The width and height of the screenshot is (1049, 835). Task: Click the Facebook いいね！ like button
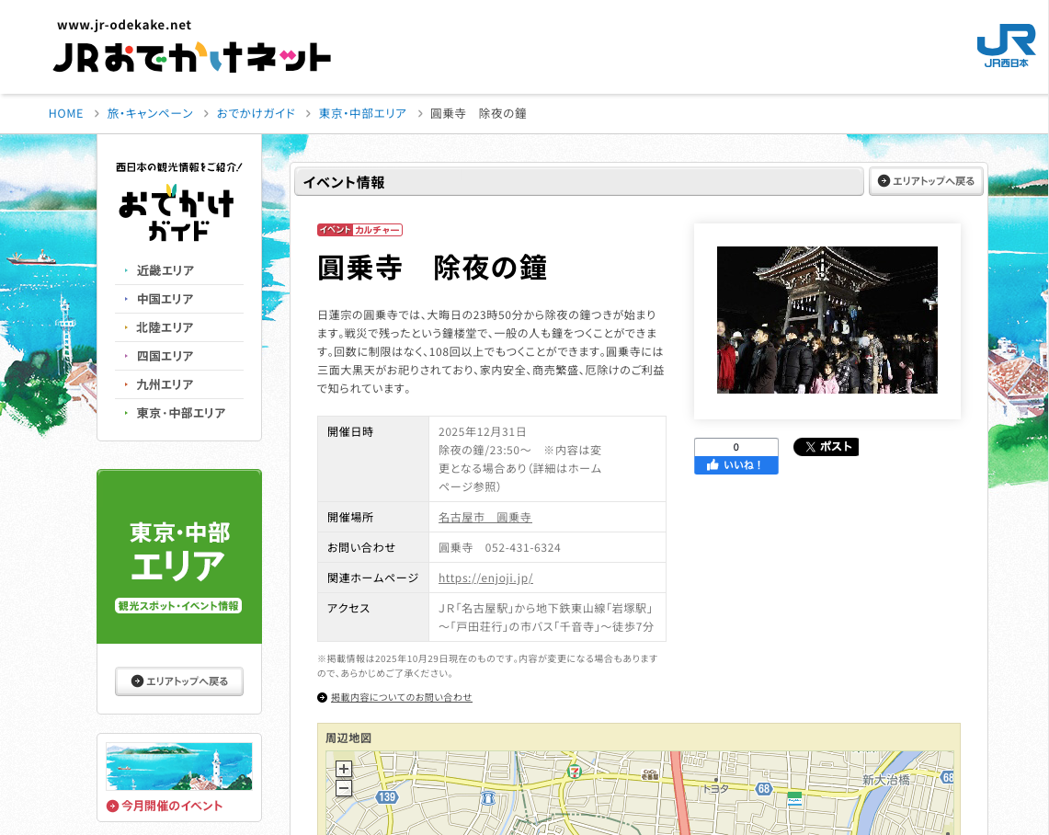(735, 465)
